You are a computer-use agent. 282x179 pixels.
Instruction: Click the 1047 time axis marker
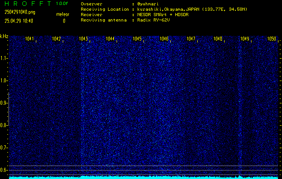click(x=191, y=39)
